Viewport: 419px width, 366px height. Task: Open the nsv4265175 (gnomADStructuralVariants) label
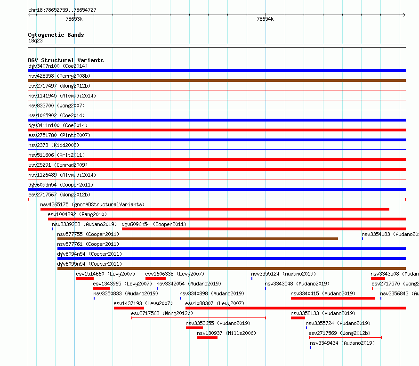click(92, 204)
